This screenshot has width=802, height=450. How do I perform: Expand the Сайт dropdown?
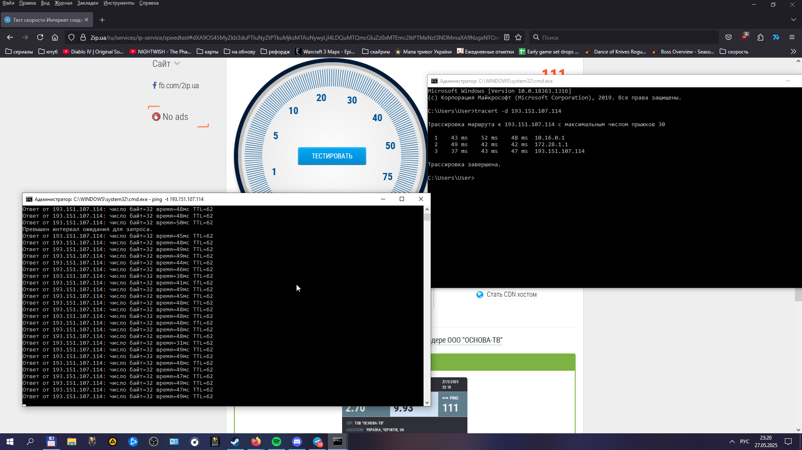coord(166,64)
